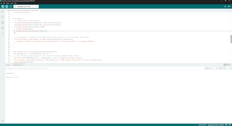Open the Search sidebar icon

tap(3, 34)
